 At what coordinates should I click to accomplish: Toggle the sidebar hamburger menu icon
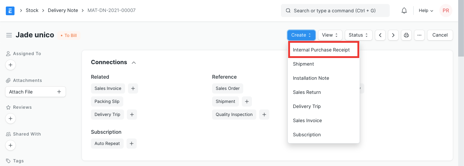pyautogui.click(x=9, y=35)
